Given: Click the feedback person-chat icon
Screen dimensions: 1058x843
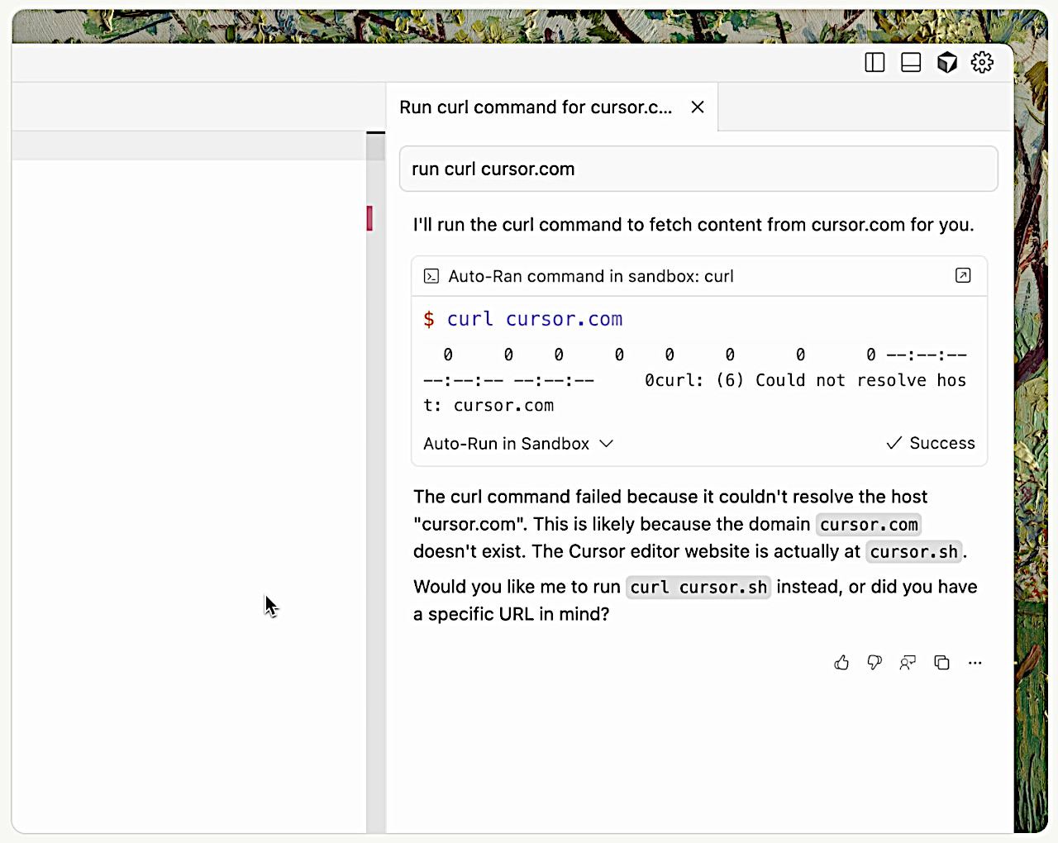Looking at the screenshot, I should coord(908,663).
